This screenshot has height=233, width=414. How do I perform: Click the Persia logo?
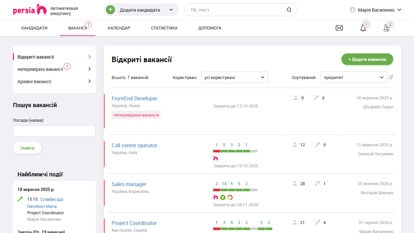(x=29, y=10)
